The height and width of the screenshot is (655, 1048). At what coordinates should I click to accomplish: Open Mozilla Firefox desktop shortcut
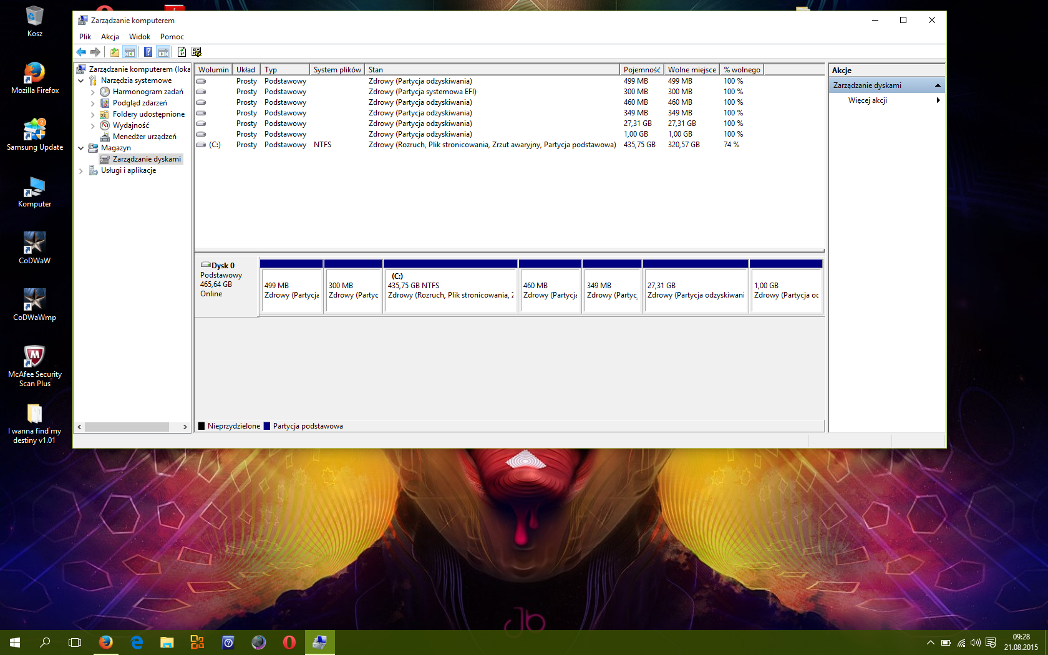point(35,78)
